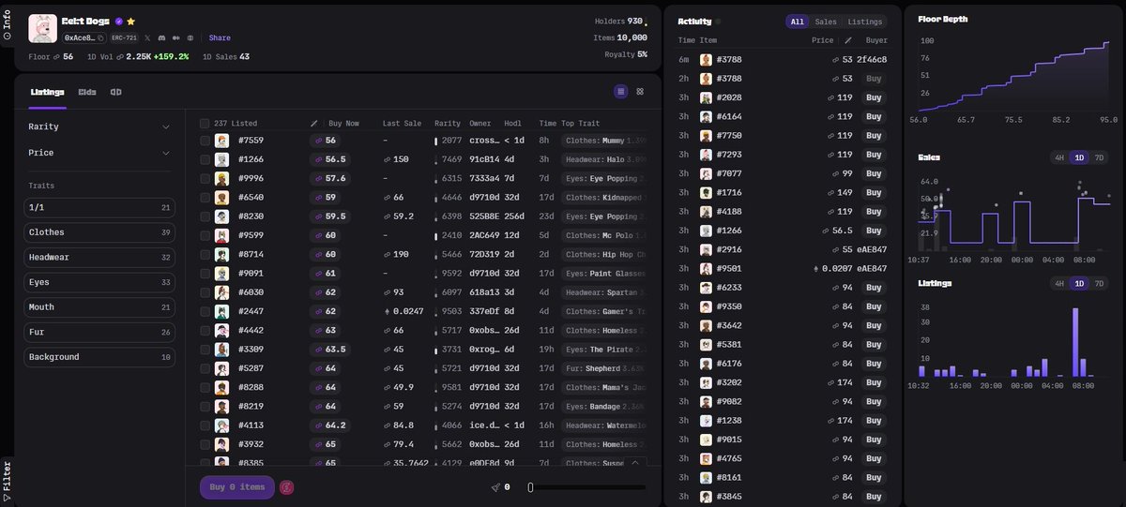This screenshot has width=1126, height=507.
Task: Click the Clothes: Mummy top trait tag
Action: [604, 141]
